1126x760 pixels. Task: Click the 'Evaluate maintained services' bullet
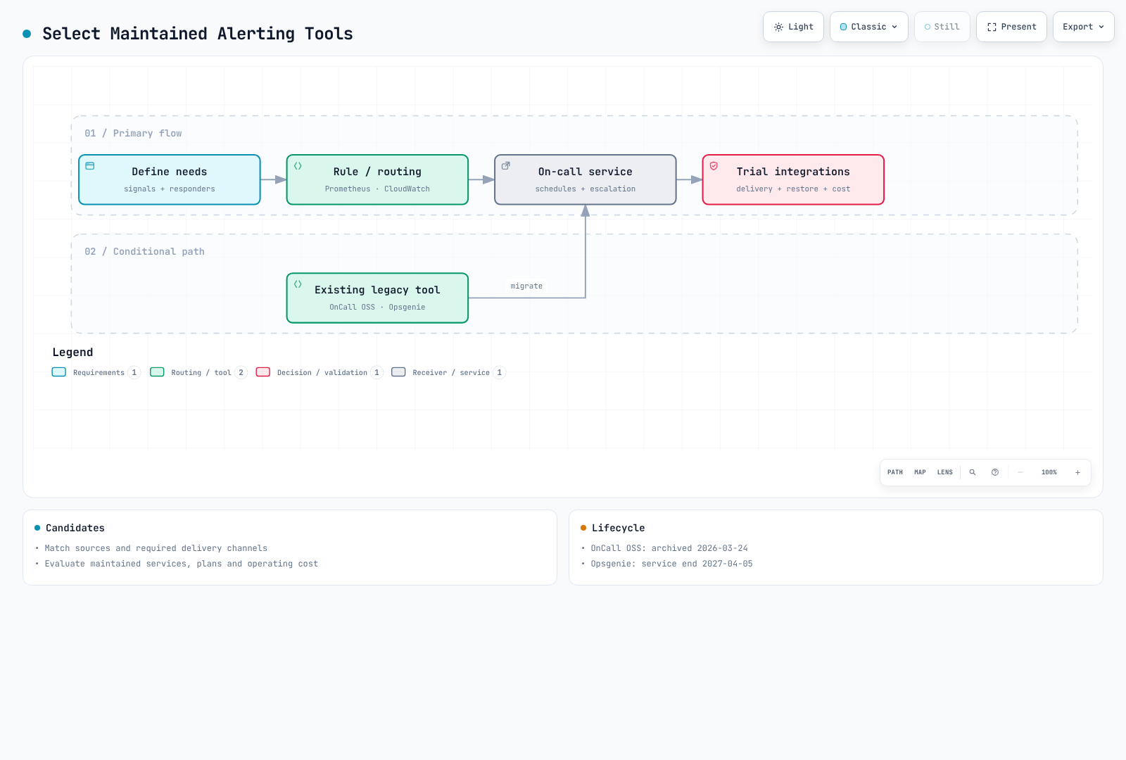182,564
